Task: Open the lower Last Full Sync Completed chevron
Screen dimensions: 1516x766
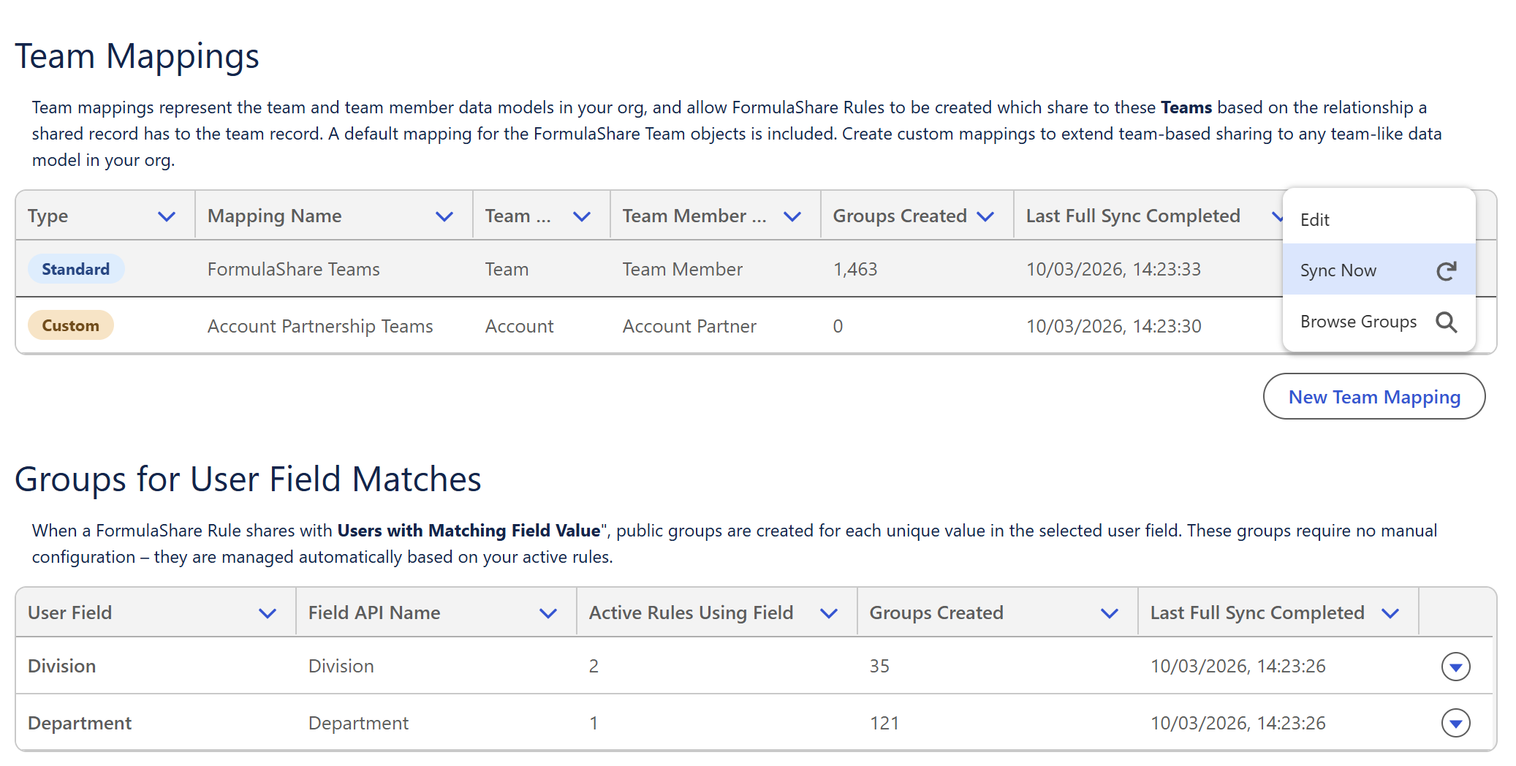Action: pyautogui.click(x=1390, y=614)
